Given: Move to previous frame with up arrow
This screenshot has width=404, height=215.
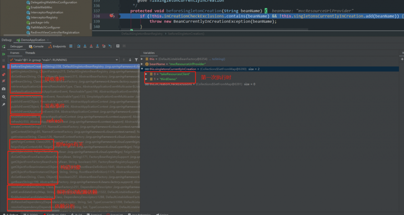Looking at the screenshot, I should pyautogui.click(x=124, y=60).
